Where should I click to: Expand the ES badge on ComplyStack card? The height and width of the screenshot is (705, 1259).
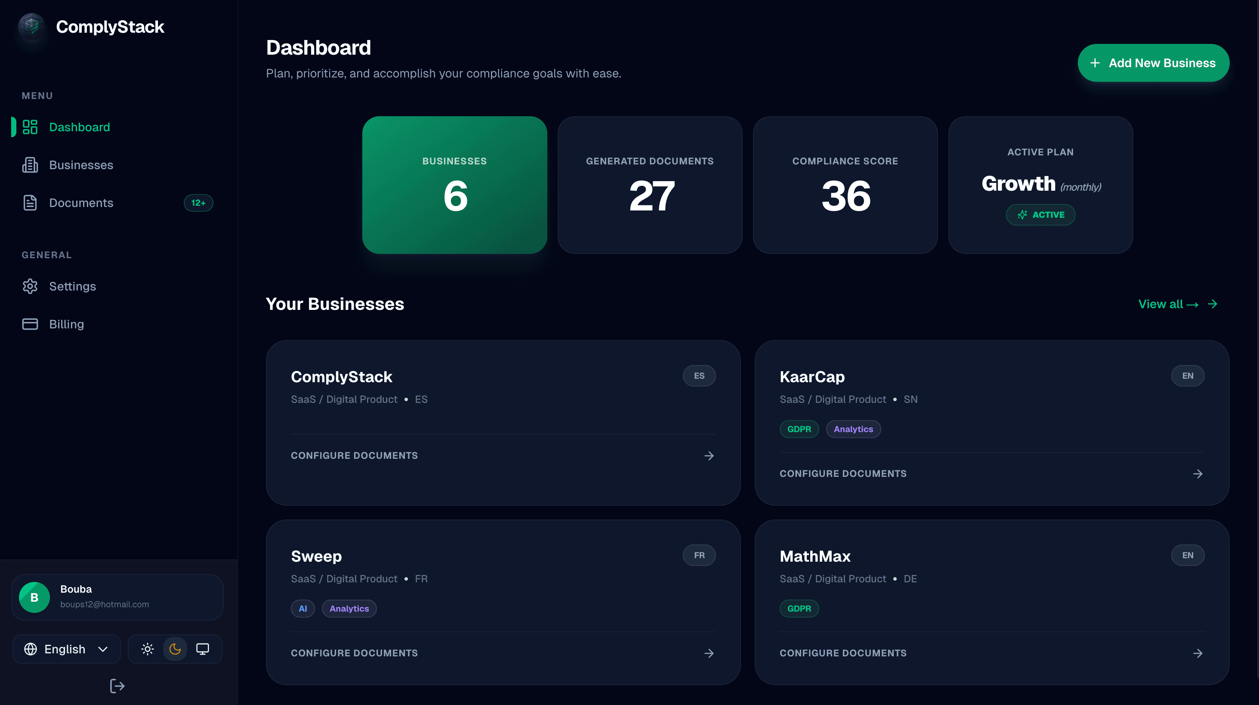pos(699,375)
